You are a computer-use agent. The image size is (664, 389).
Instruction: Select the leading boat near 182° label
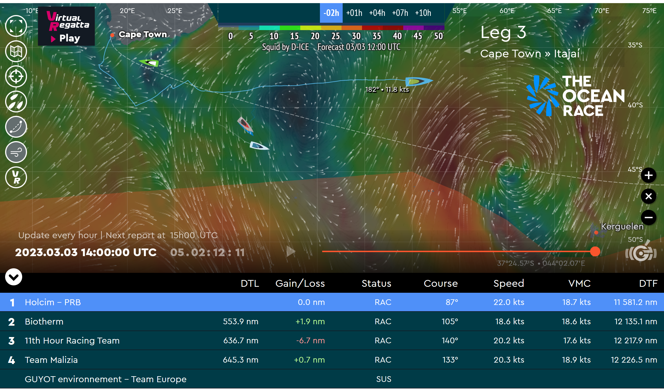pyautogui.click(x=419, y=81)
